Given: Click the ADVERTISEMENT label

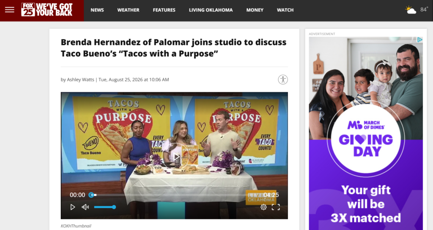Looking at the screenshot, I should (322, 34).
